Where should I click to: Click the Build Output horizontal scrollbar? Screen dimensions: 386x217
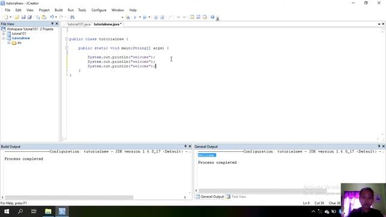(69, 197)
